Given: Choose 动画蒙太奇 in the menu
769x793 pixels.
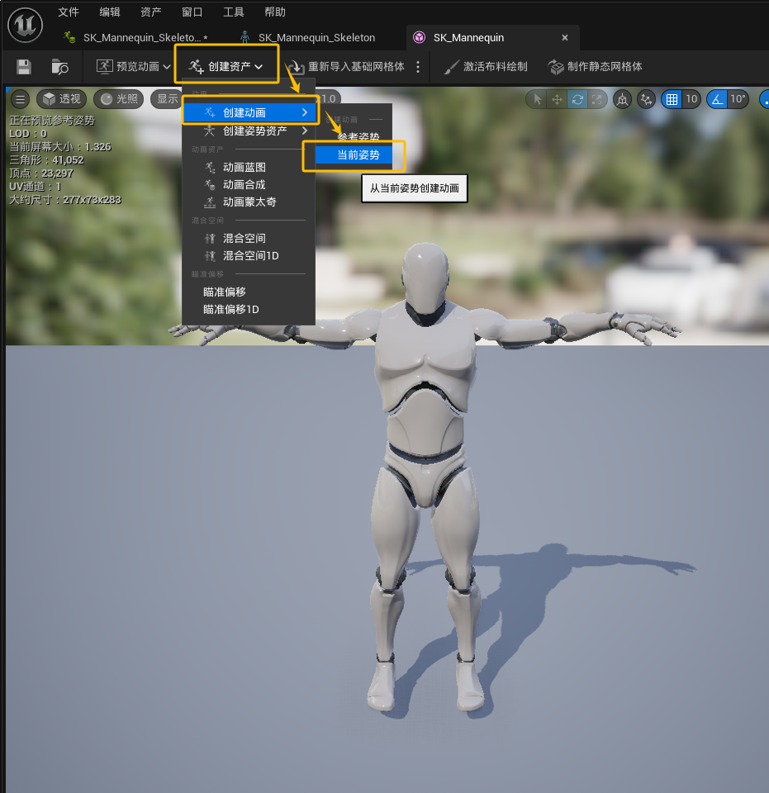Looking at the screenshot, I should click(249, 202).
